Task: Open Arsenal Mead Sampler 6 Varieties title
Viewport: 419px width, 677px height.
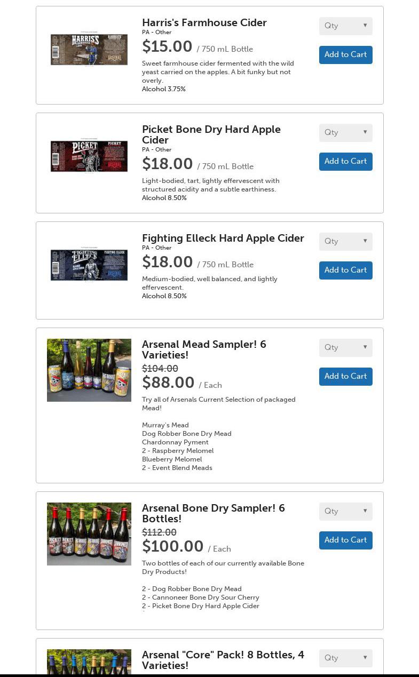Action: (x=204, y=349)
